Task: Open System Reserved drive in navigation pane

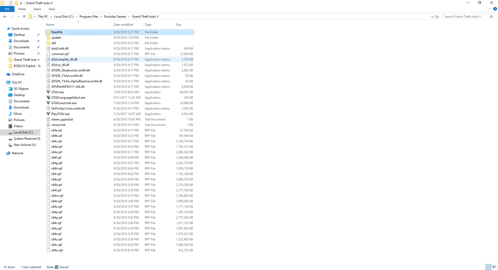Action: pos(27,139)
